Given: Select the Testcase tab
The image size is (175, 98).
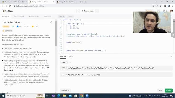Looking at the screenshot, I should [63, 56].
